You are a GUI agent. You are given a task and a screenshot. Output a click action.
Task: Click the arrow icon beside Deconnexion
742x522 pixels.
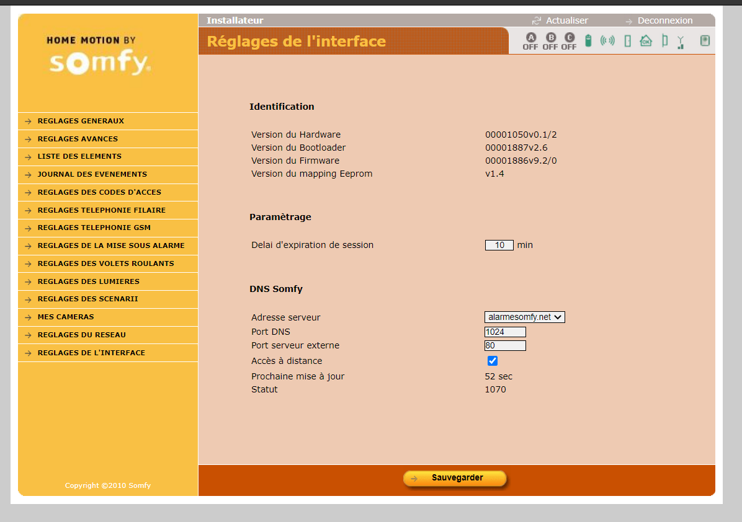pyautogui.click(x=629, y=21)
